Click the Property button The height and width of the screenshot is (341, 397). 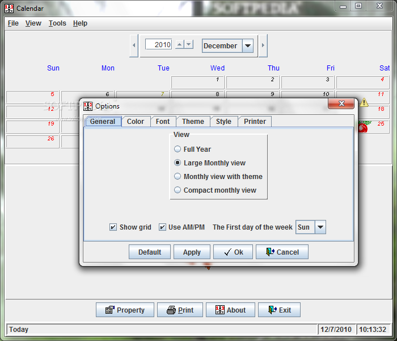point(125,310)
